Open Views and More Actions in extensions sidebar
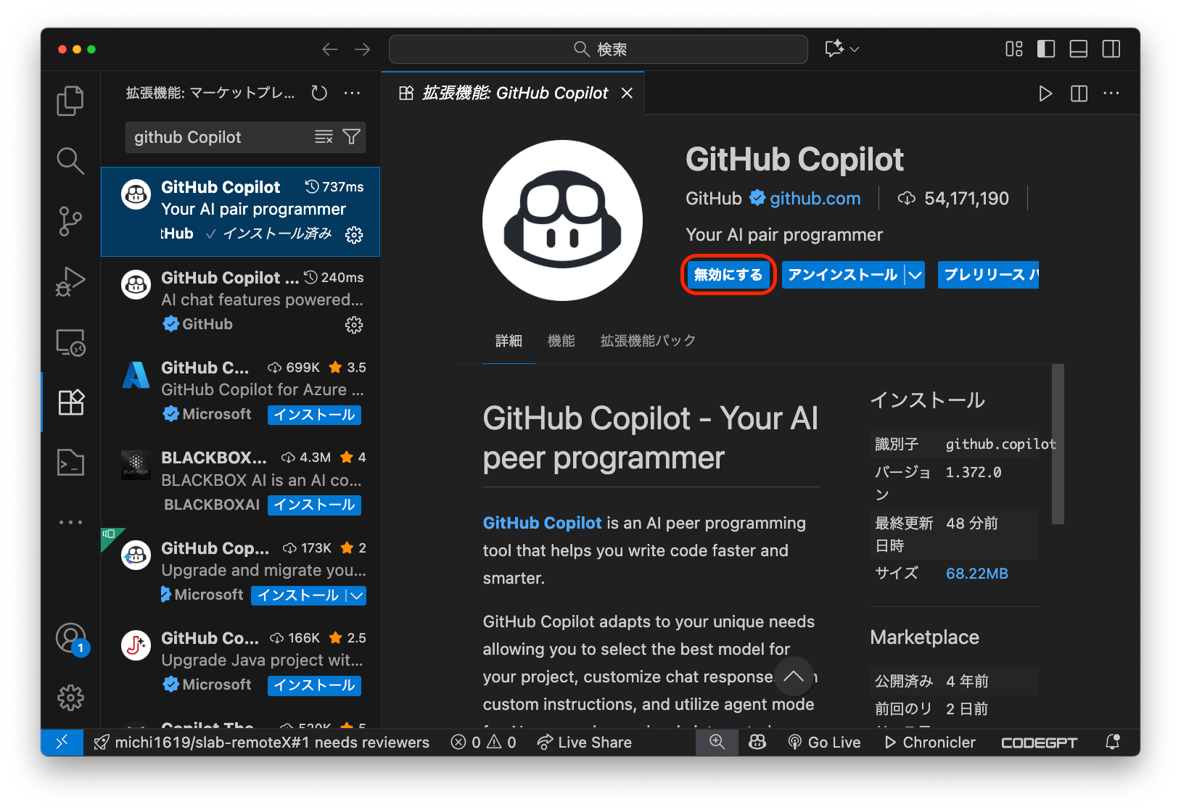1181x810 pixels. point(353,93)
